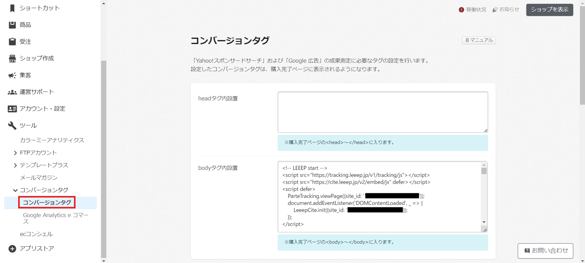Image resolution: width=585 pixels, height=263 pixels.
Task: Click the main page scrollbar thumb
Action: click(x=582, y=56)
